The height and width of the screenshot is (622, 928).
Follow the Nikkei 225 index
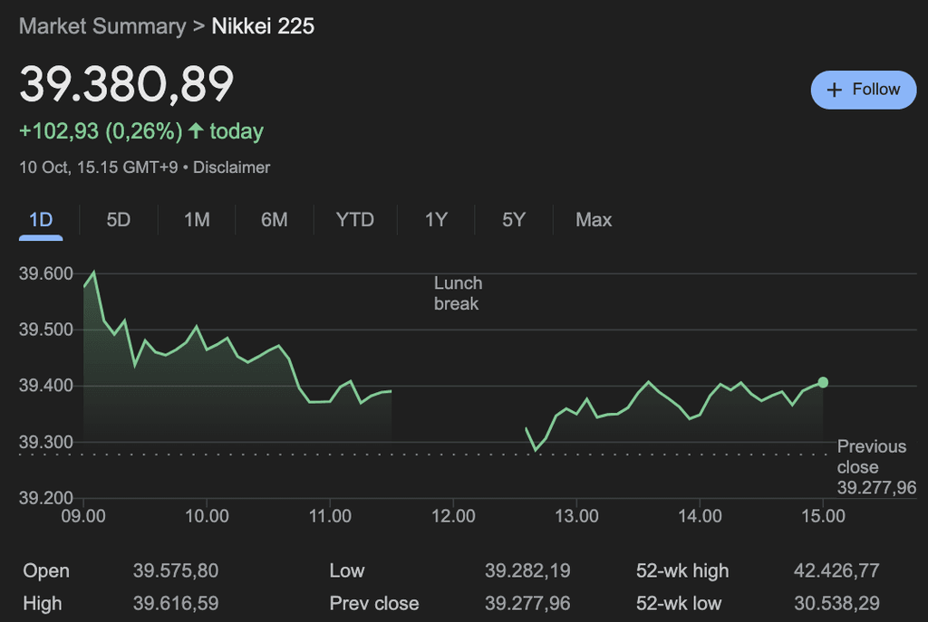point(864,90)
